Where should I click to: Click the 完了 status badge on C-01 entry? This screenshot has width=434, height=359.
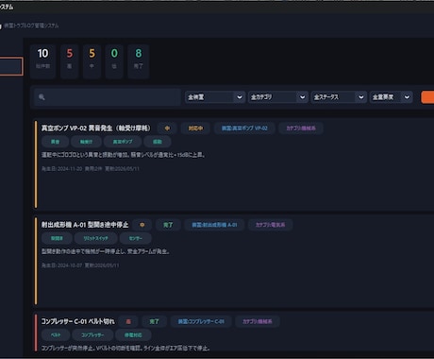(154, 321)
